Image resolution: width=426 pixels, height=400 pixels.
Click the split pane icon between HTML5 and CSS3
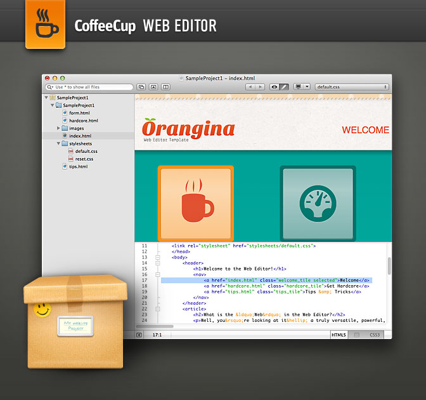pos(357,335)
